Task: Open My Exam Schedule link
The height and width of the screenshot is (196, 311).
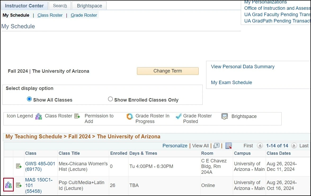Action: pyautogui.click(x=232, y=83)
